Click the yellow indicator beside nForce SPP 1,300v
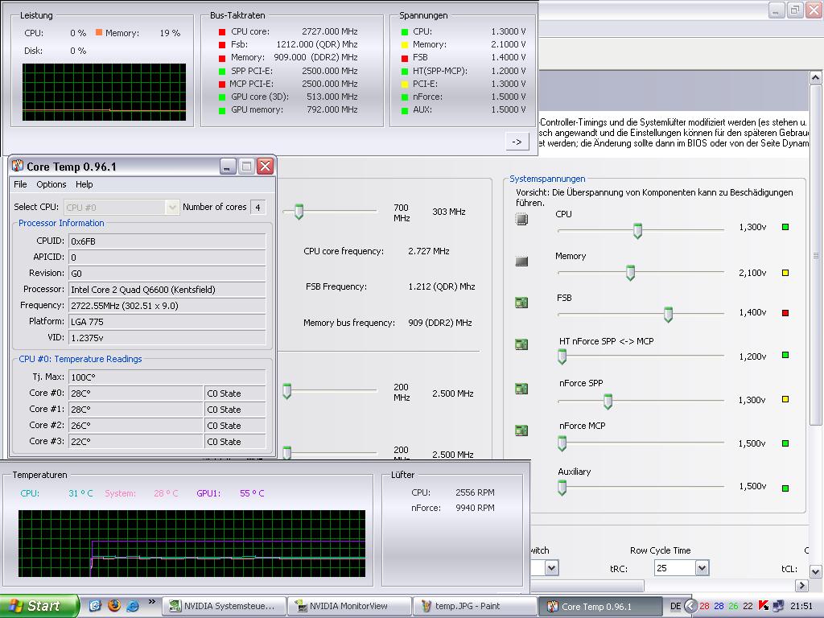 (x=785, y=399)
